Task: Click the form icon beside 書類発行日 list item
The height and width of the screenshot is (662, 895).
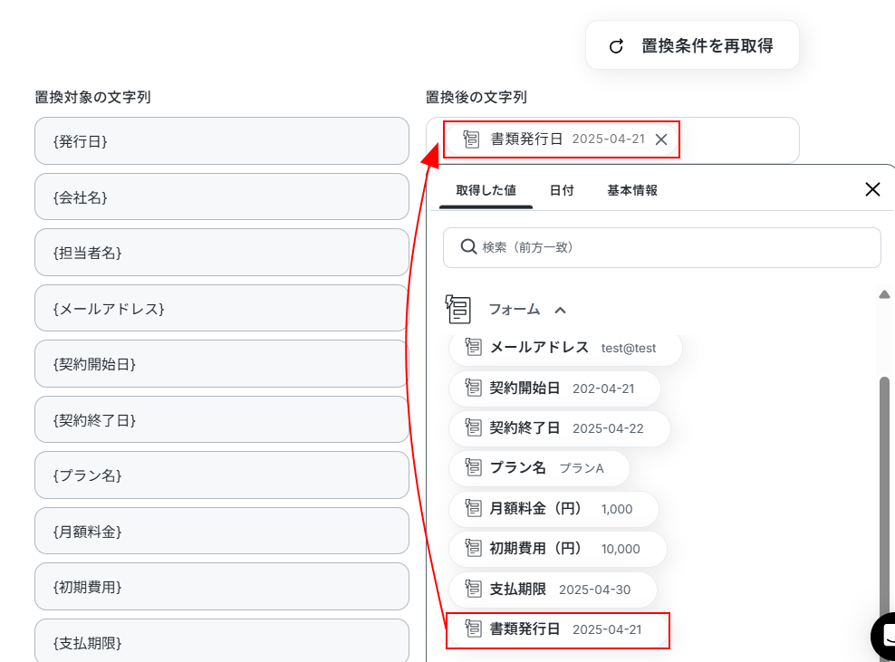Action: pyautogui.click(x=473, y=628)
